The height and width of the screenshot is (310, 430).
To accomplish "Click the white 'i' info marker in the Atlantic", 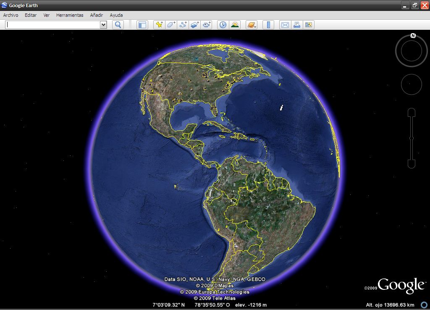I will [x=281, y=108].
